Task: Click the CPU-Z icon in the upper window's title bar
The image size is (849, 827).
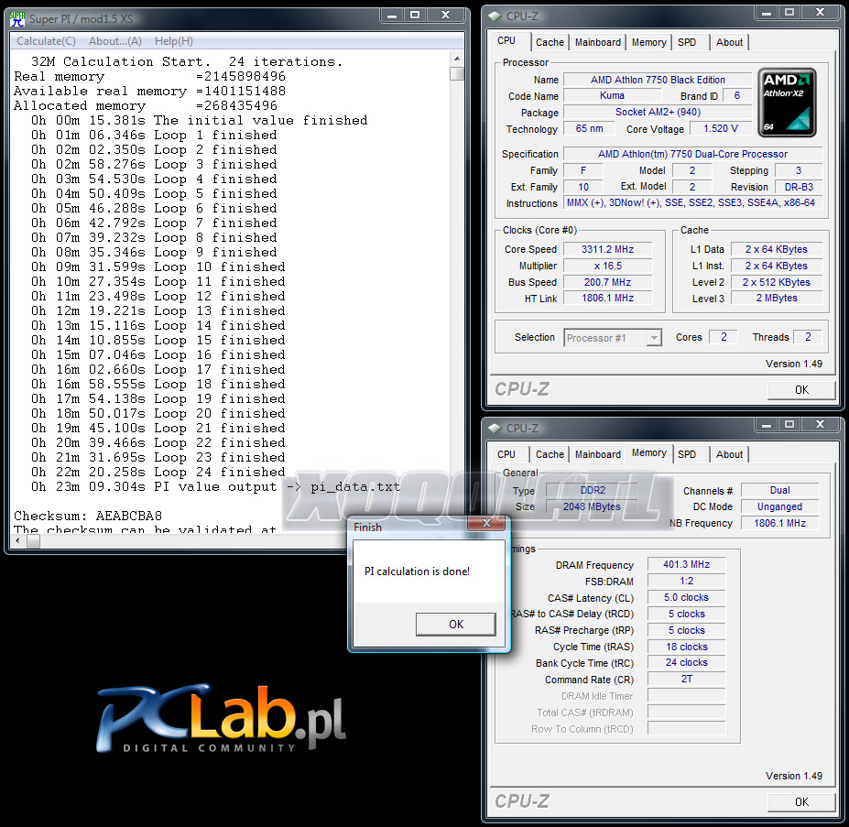Action: [x=495, y=16]
